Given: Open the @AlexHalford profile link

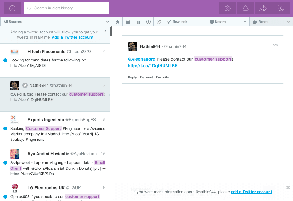Looking at the screenshot, I should point(142,59).
